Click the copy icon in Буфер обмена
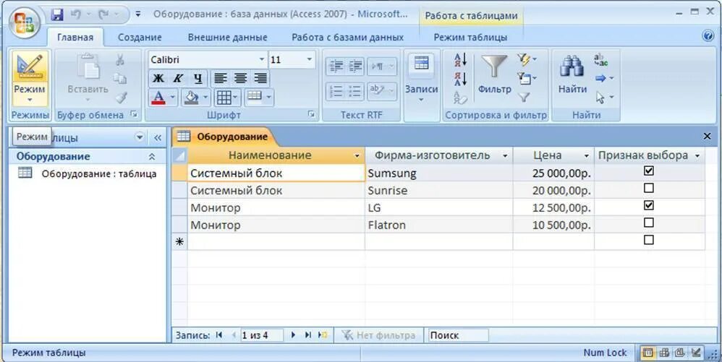The height and width of the screenshot is (362, 722). pyautogui.click(x=119, y=78)
